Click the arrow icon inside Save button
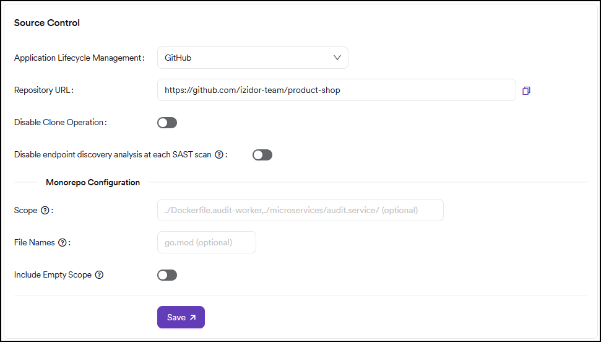 click(x=192, y=317)
